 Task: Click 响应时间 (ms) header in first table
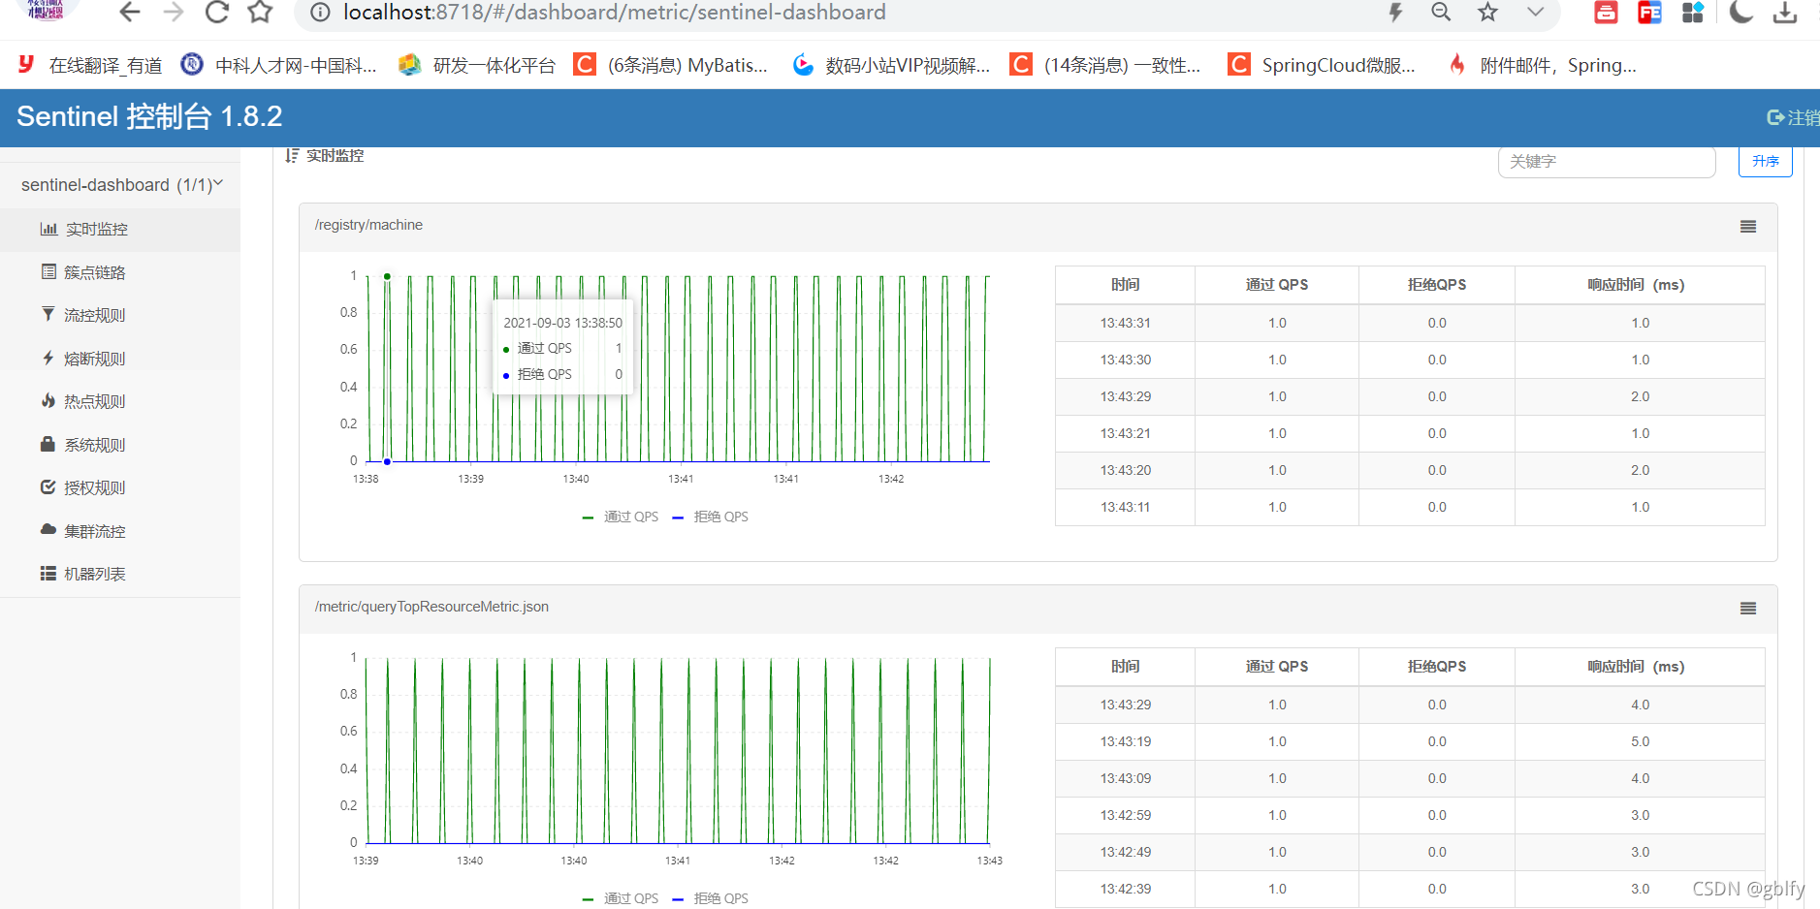point(1640,285)
